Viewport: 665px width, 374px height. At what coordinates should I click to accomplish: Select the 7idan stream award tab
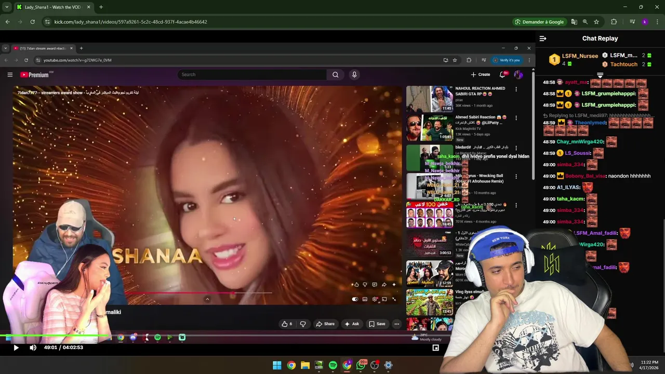[43, 48]
